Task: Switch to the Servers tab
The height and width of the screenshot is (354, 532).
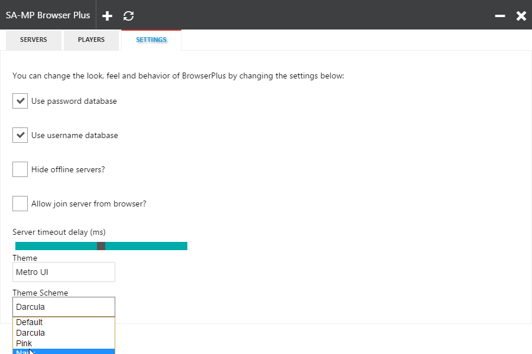Action: point(34,40)
